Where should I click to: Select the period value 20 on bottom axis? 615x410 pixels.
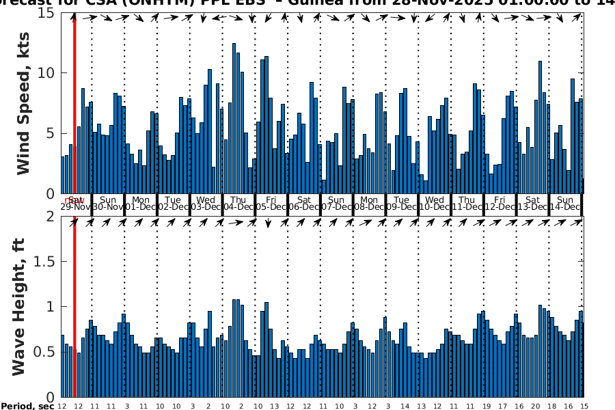pyautogui.click(x=535, y=406)
